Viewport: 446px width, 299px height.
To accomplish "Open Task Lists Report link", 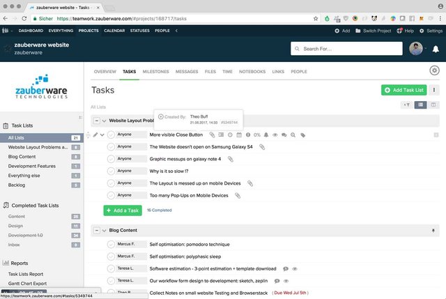I will pyautogui.click(x=26, y=274).
